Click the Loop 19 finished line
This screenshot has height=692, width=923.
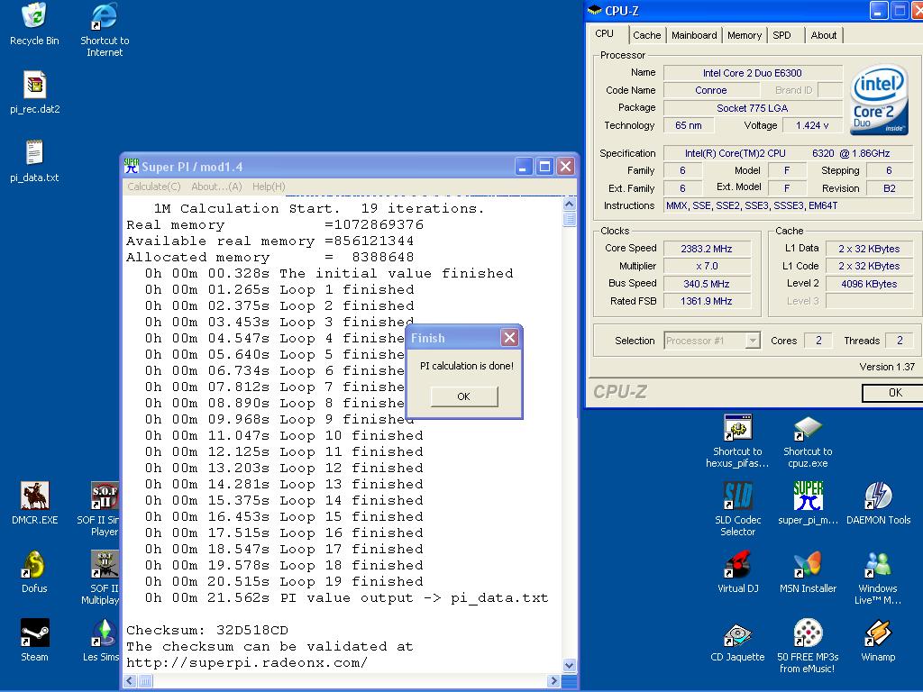tap(284, 581)
